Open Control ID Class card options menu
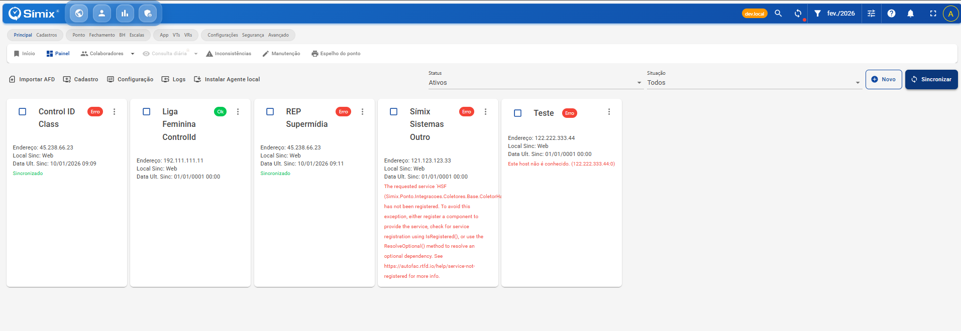 click(115, 112)
